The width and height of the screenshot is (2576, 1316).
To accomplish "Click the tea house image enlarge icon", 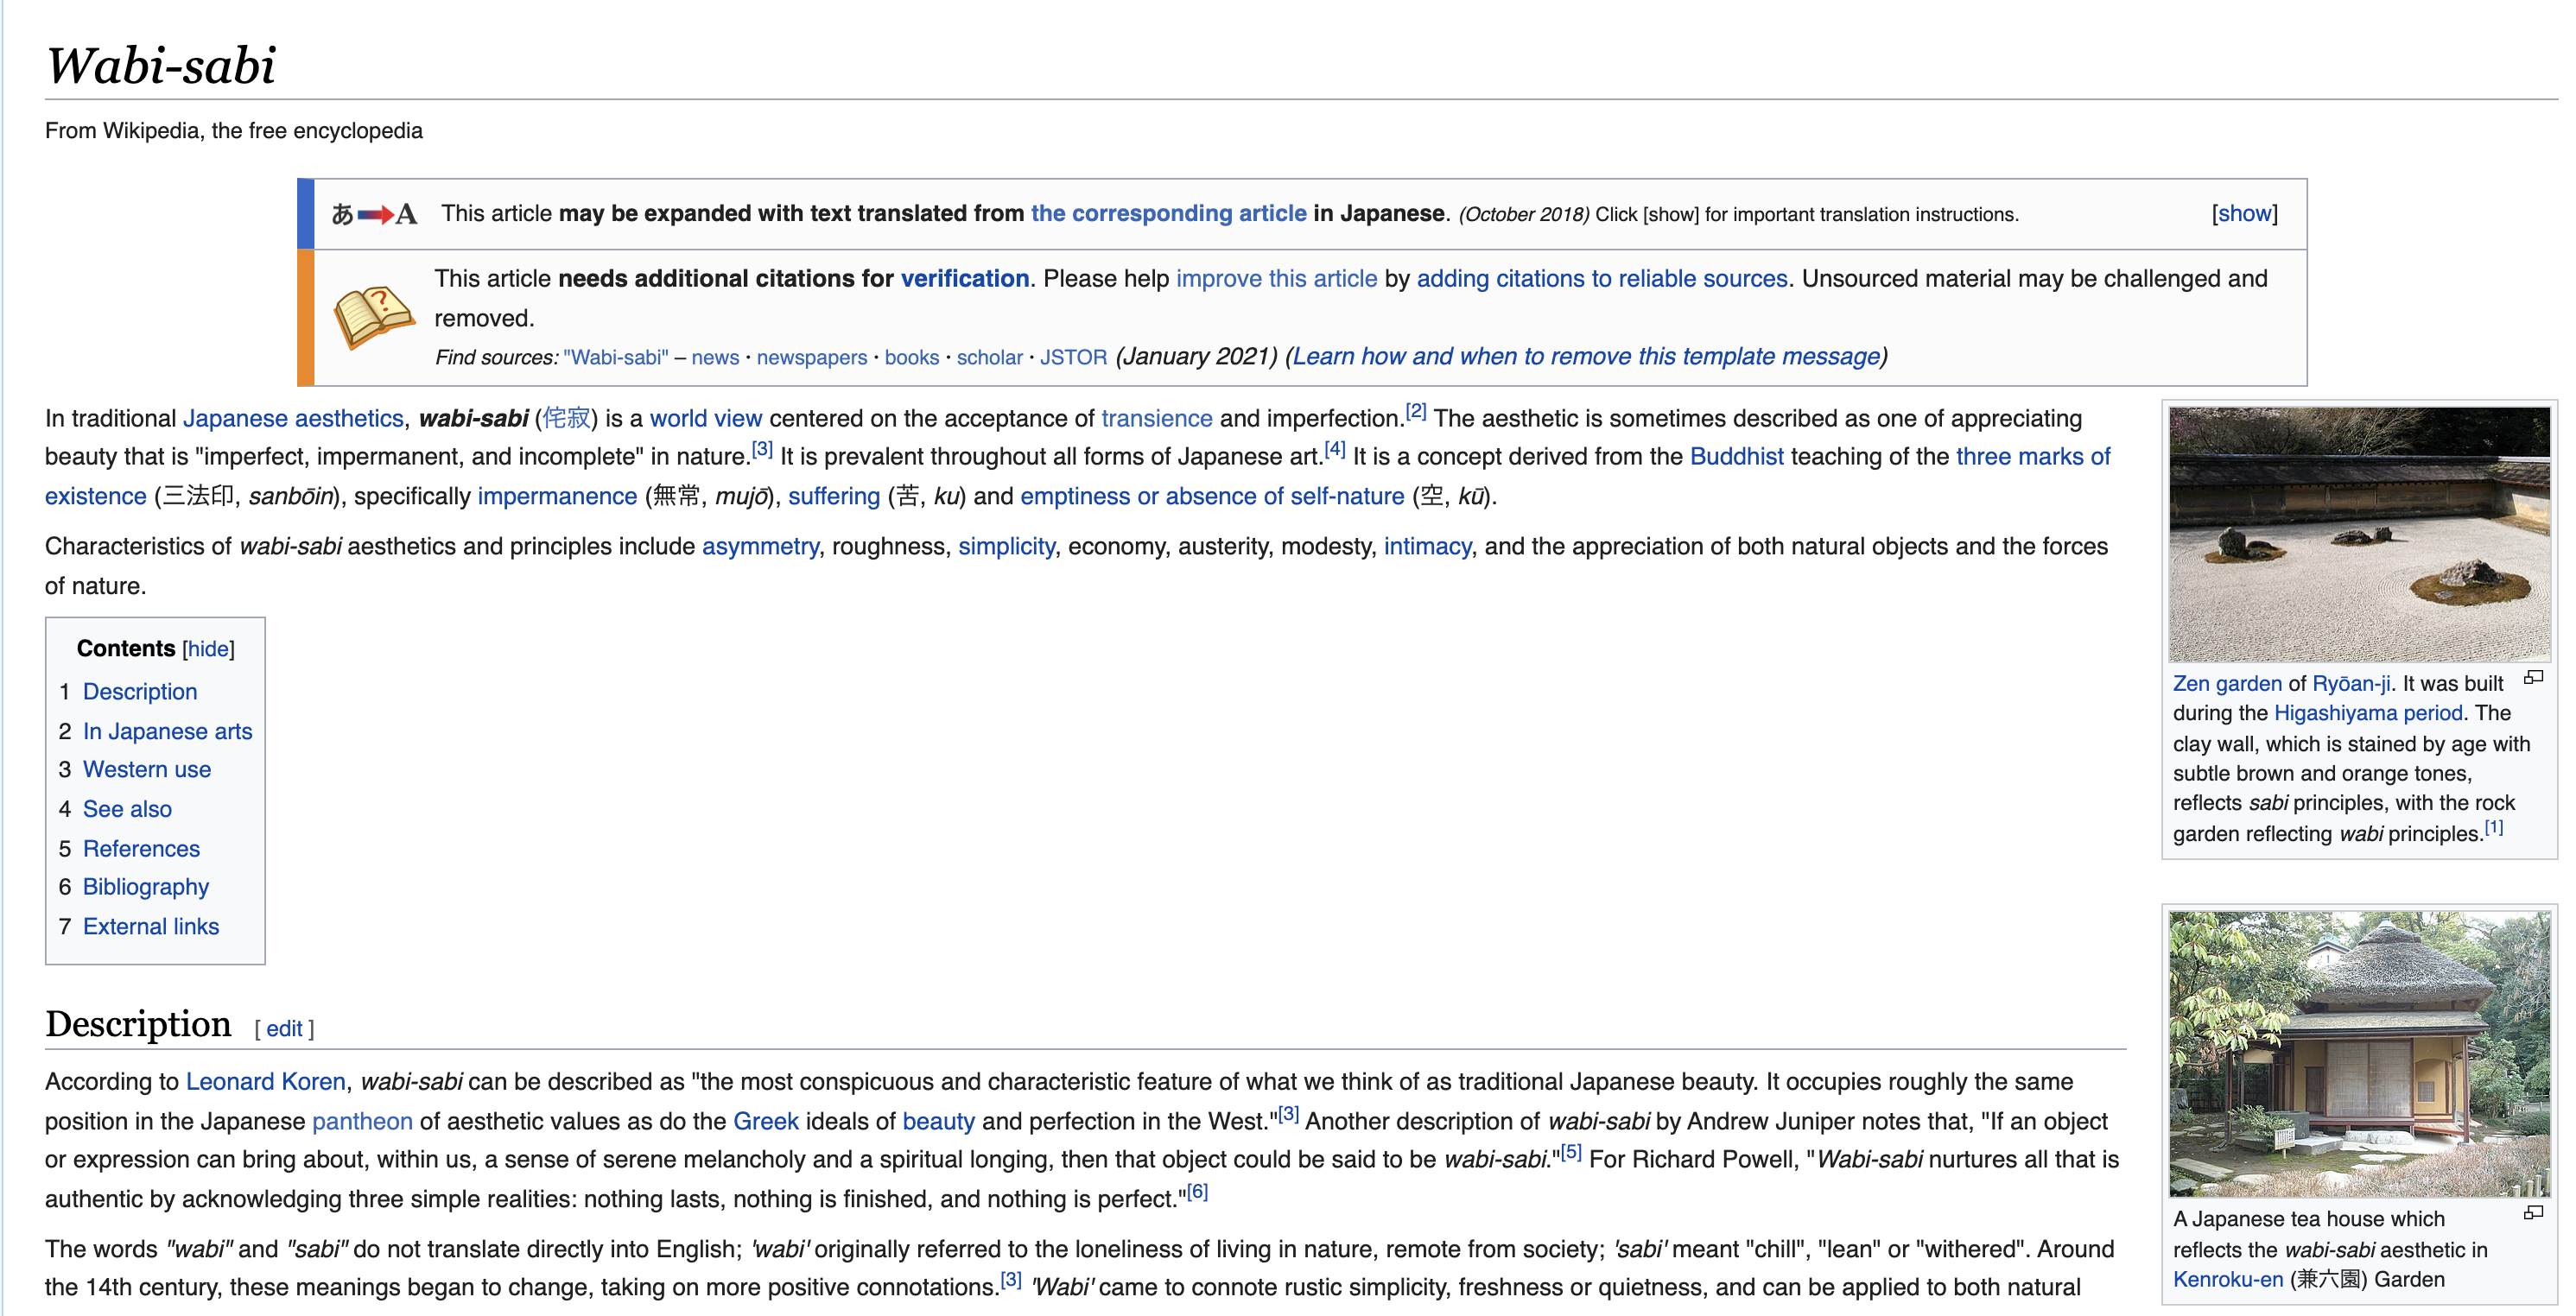I will pos(2533,1212).
